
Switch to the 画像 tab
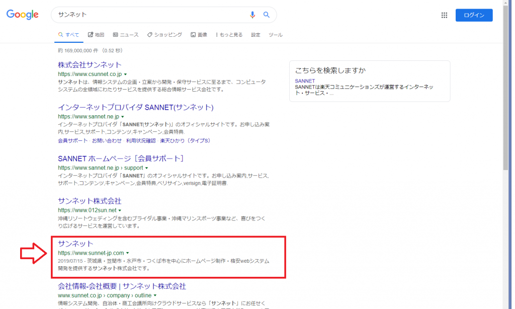click(199, 35)
